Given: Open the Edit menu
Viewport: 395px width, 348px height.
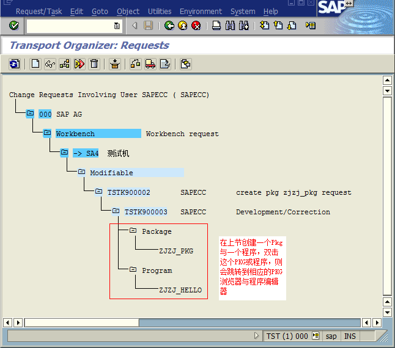Looking at the screenshot, I should coord(76,12).
